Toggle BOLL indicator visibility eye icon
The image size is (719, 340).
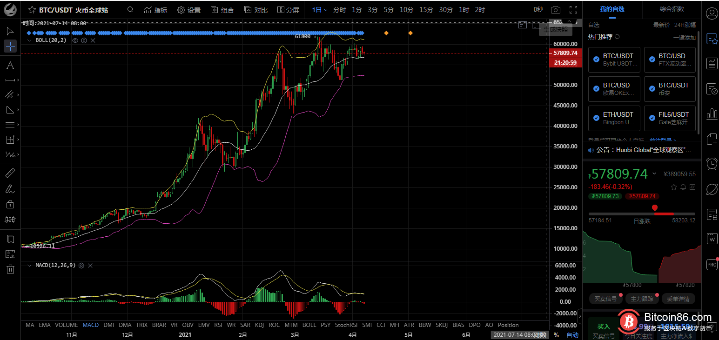tap(74, 40)
